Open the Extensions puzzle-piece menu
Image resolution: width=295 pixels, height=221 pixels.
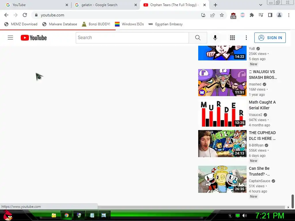[x=252, y=15]
